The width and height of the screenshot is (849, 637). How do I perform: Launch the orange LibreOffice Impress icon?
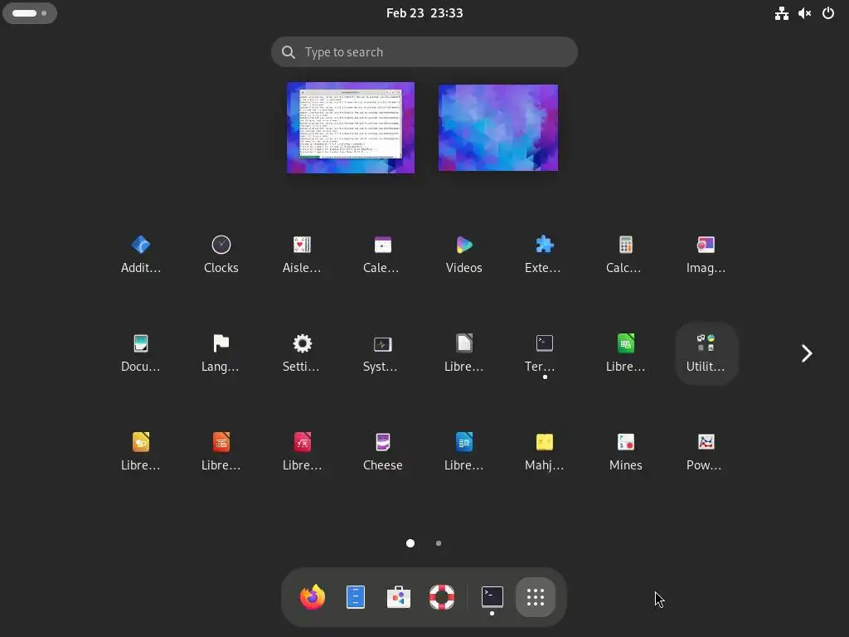pyautogui.click(x=221, y=451)
